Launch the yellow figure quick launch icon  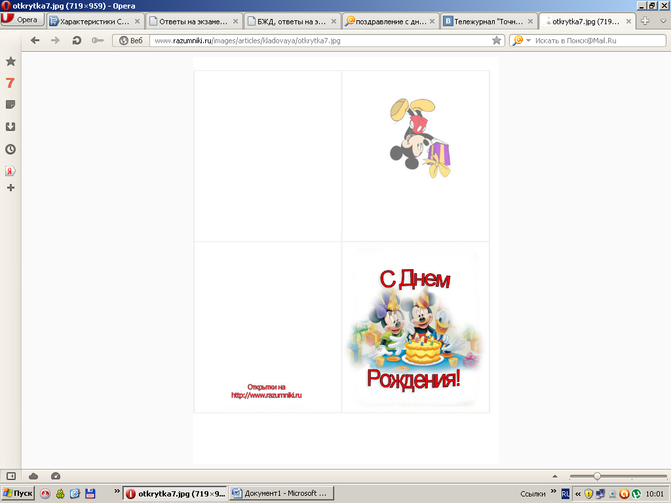(60, 494)
